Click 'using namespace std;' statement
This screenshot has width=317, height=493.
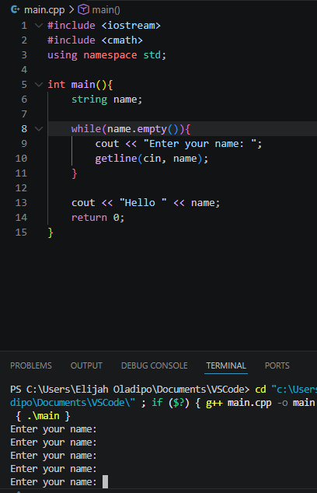[106, 54]
